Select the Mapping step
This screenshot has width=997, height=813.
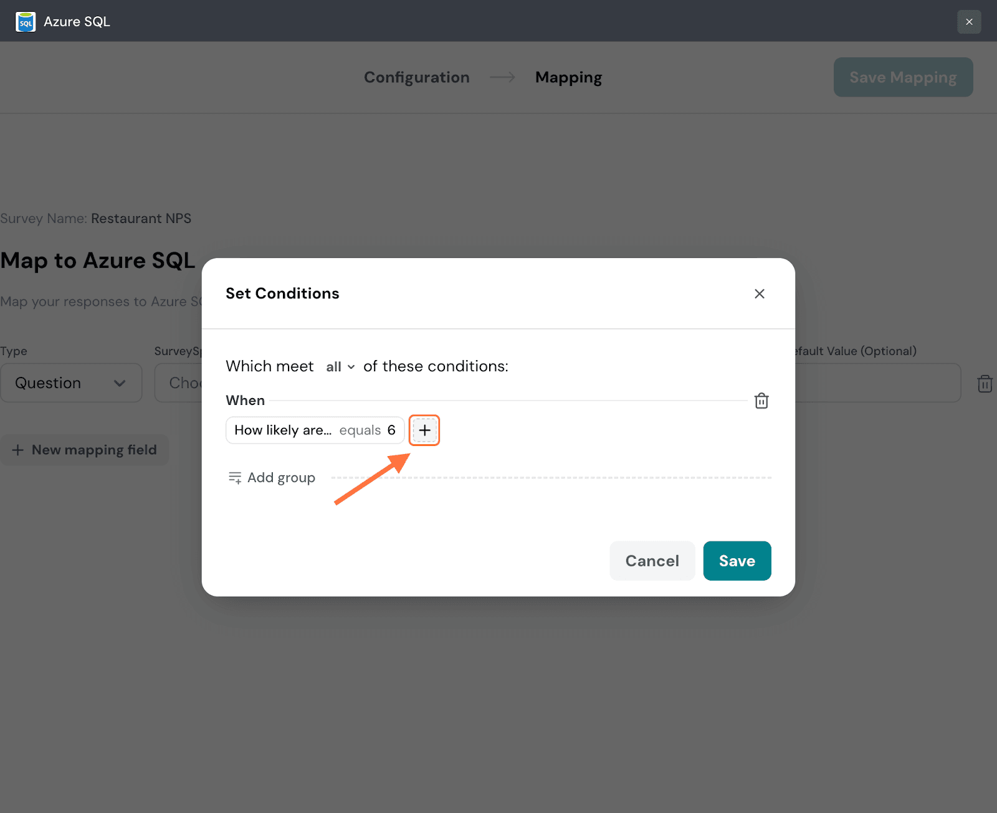click(x=568, y=77)
